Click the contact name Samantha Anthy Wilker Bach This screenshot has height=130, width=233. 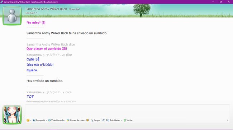(x=46, y=9)
